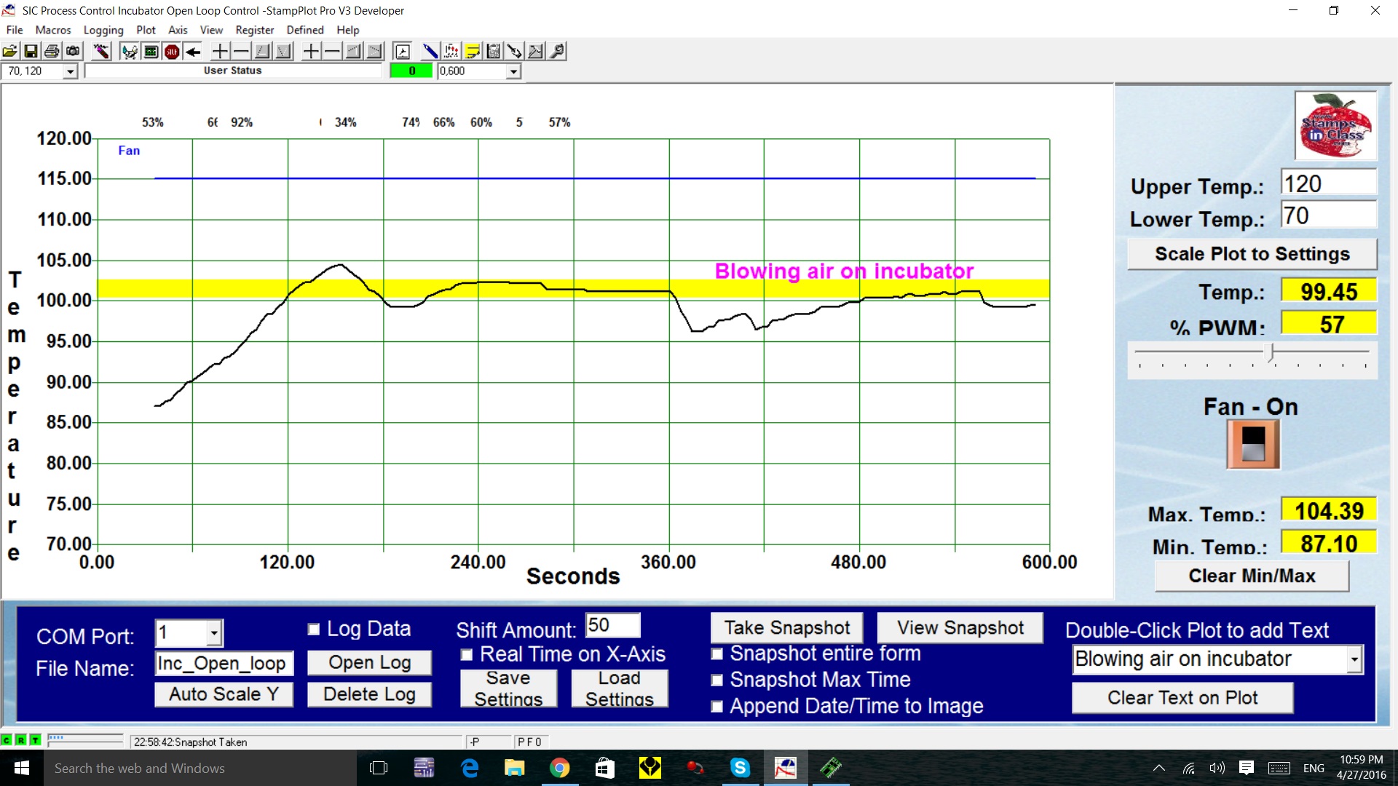
Task: Open the Logging menu
Action: click(103, 30)
